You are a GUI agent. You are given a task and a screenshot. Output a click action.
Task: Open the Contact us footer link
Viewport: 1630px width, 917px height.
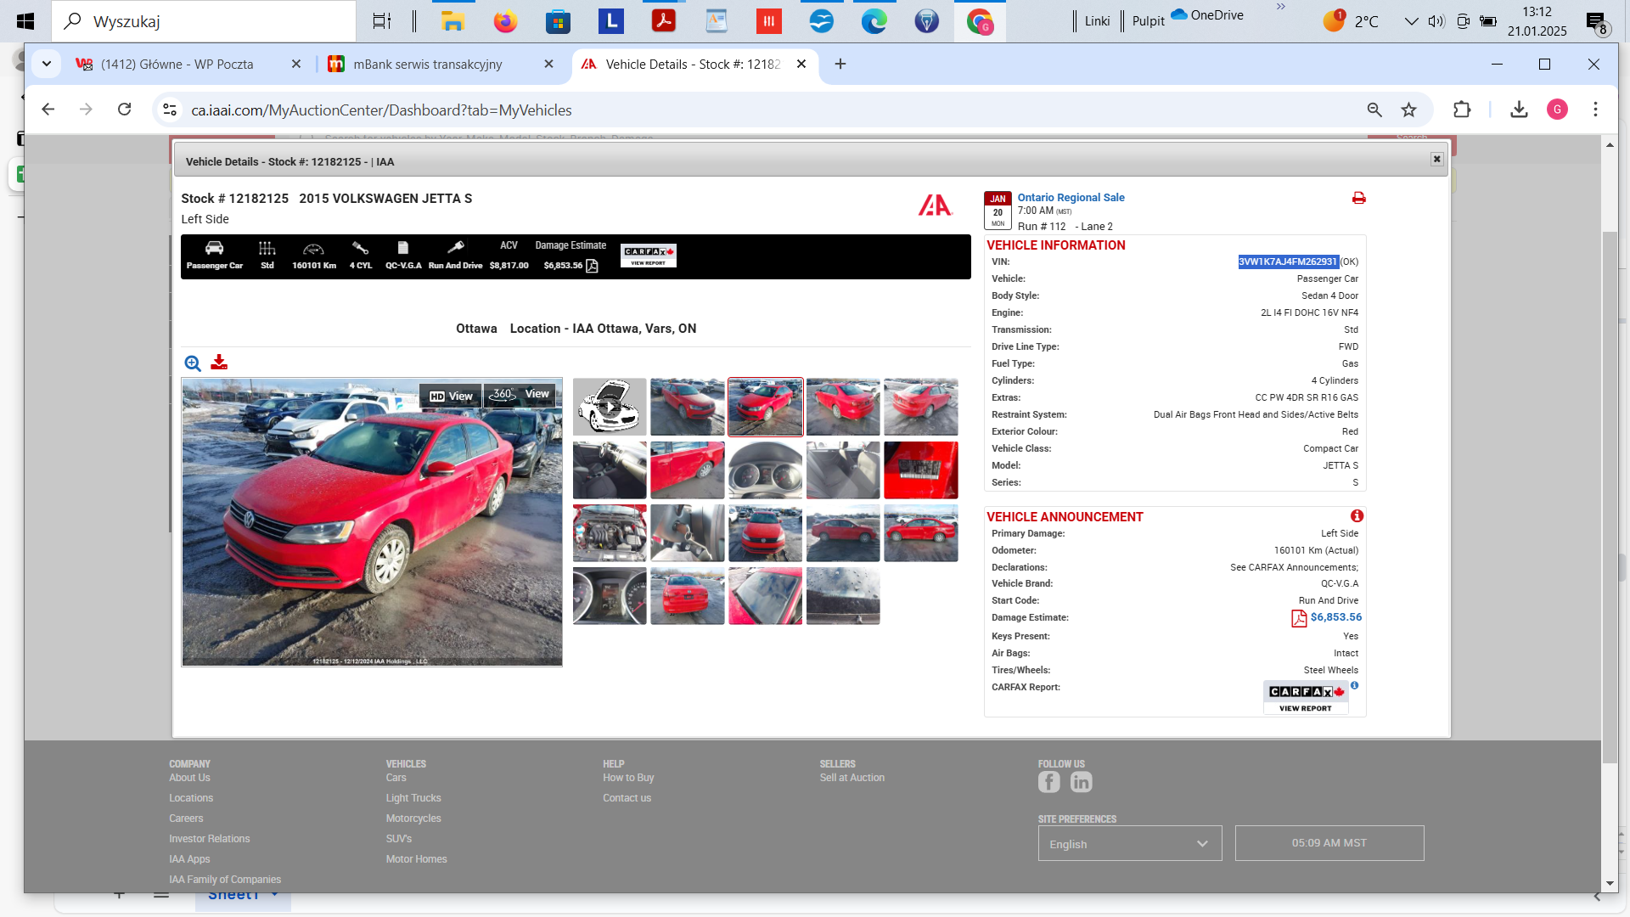click(627, 798)
